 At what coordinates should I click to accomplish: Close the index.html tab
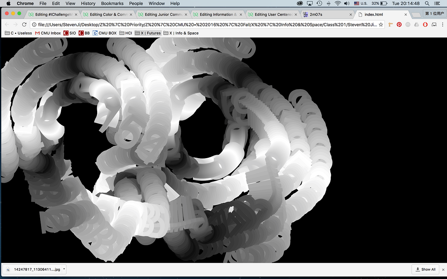tap(406, 15)
